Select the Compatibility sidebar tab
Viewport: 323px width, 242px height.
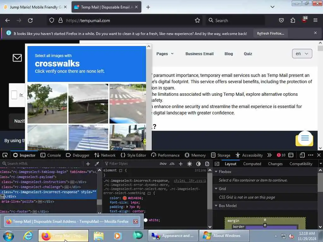tap(301, 164)
